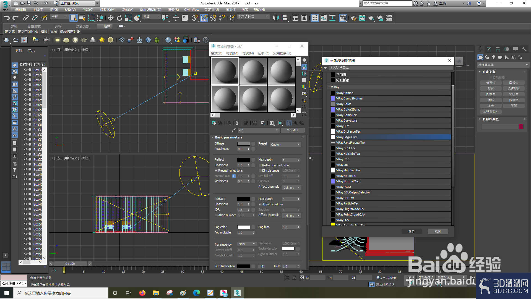Toggle the Angle Snap icon
Viewport: 531px width, 299px height.
(x=204, y=18)
